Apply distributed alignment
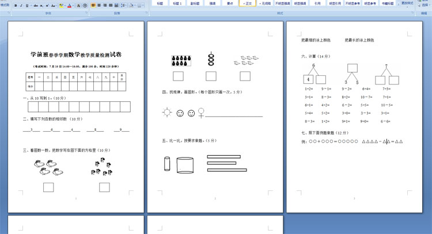The width and height of the screenshot is (432, 234). pos(116,6)
